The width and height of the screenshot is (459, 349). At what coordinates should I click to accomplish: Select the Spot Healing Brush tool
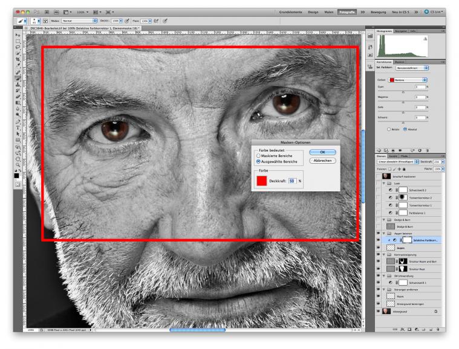click(x=18, y=72)
